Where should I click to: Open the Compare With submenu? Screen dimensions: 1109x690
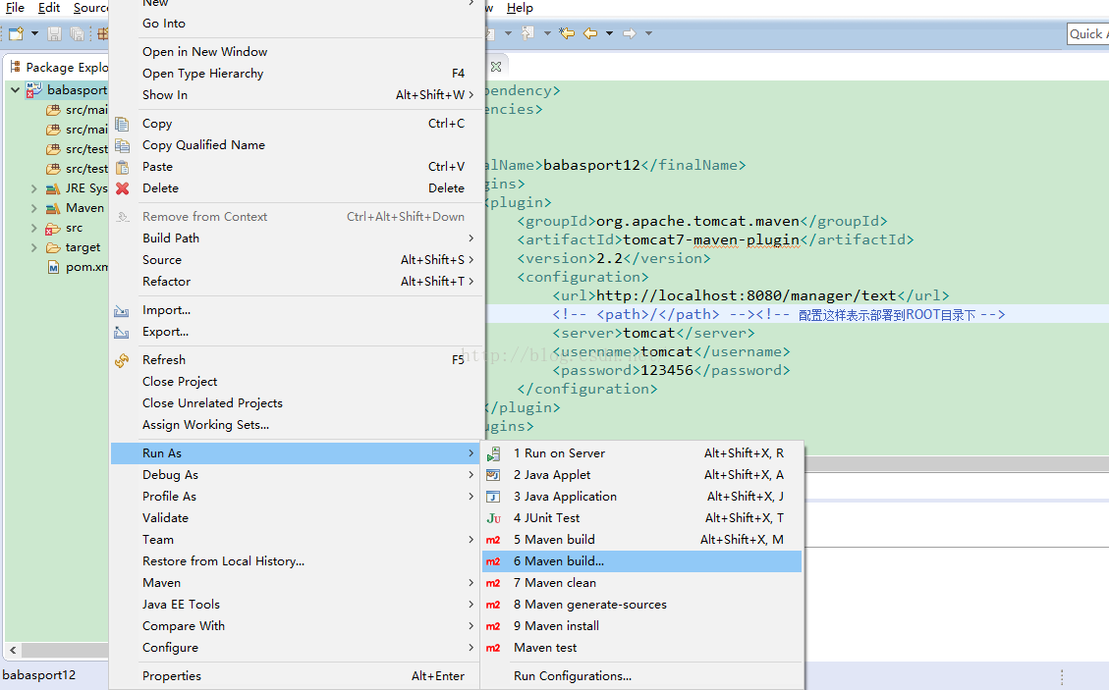(297, 625)
